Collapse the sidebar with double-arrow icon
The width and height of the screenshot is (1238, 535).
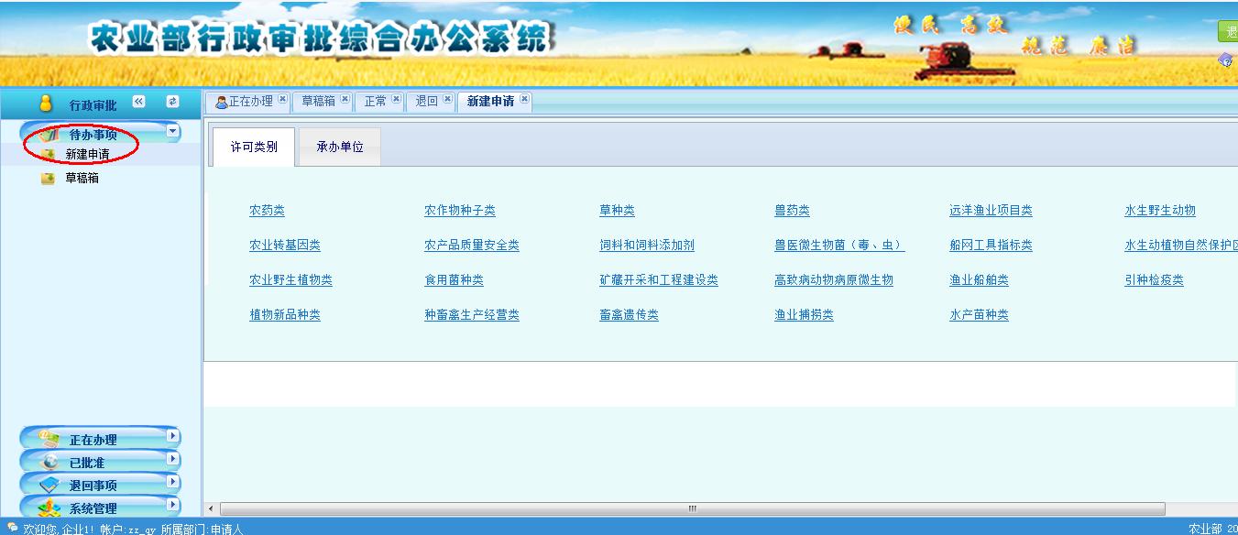[139, 102]
